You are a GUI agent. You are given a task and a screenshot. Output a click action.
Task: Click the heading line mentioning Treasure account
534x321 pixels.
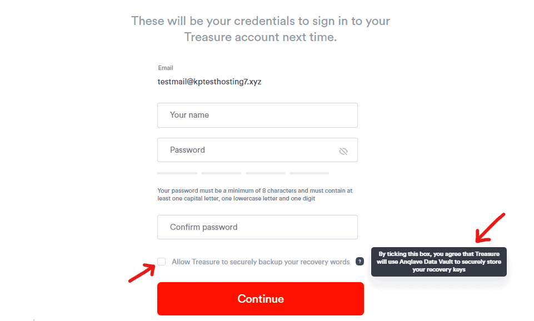tap(261, 37)
